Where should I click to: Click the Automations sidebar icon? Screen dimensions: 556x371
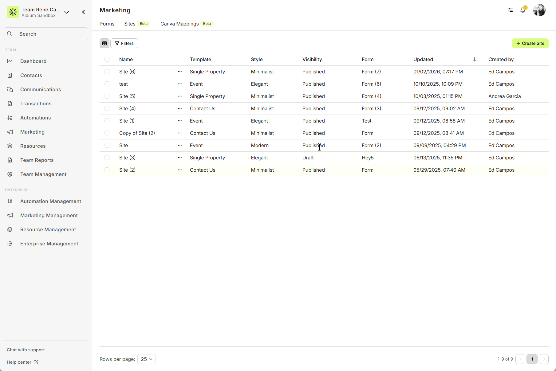(x=10, y=118)
